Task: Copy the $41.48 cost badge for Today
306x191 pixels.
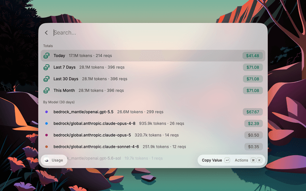Action: click(252, 56)
